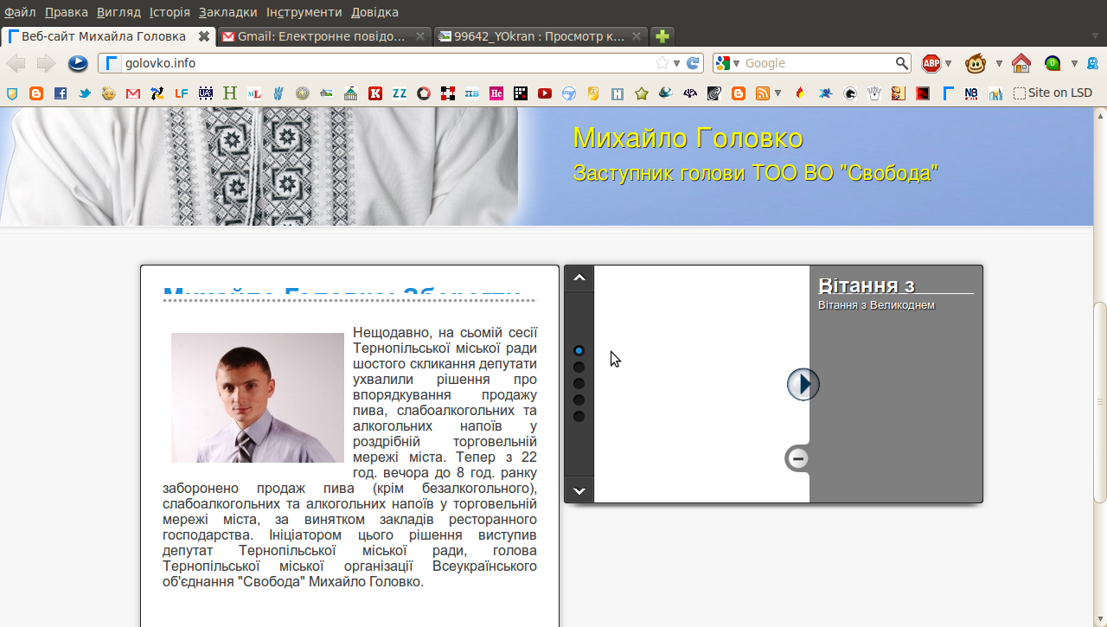Screen dimensions: 1107x627
Task: Open the list all tabs arrow
Action: (x=1095, y=36)
